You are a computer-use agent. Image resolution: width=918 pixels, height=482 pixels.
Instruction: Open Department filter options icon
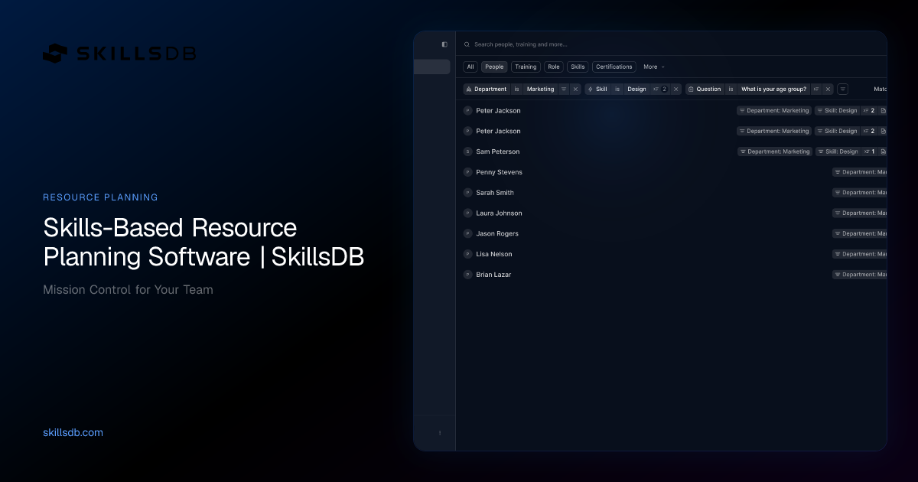564,89
